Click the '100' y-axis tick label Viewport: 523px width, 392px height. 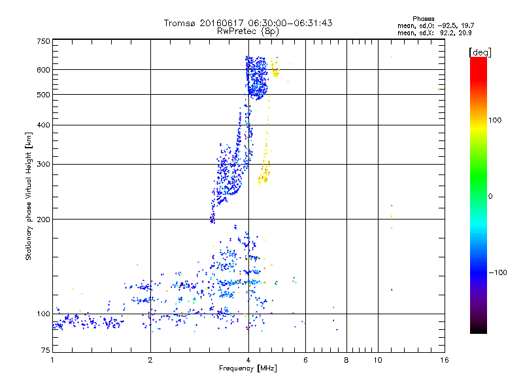pos(43,314)
